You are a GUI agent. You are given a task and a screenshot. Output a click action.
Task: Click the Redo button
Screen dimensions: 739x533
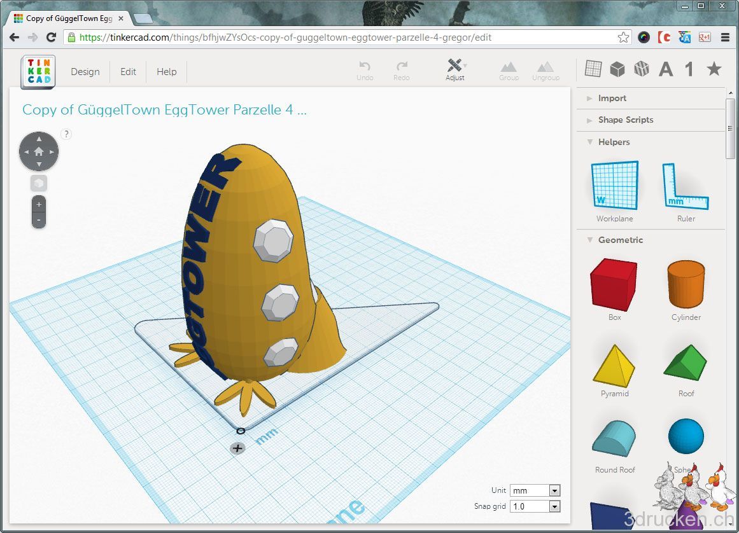pos(402,71)
